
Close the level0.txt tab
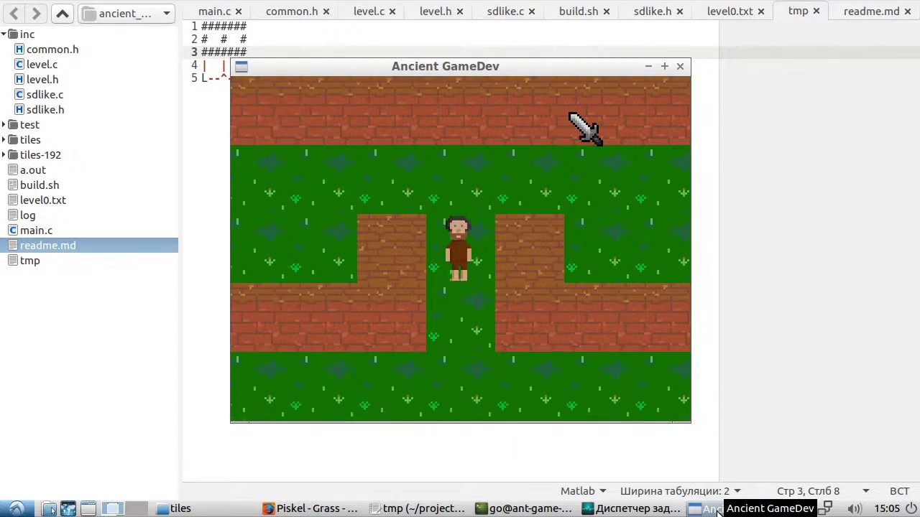760,11
